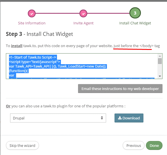The height and width of the screenshot is (155, 167).
Task: Click the Site Information checkmark step circle
Action: 32,13
